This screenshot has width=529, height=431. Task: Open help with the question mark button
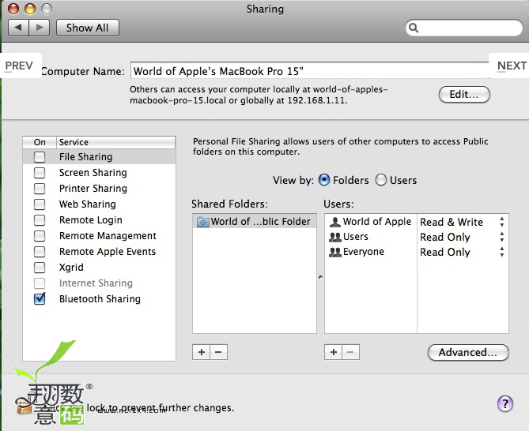pyautogui.click(x=505, y=403)
